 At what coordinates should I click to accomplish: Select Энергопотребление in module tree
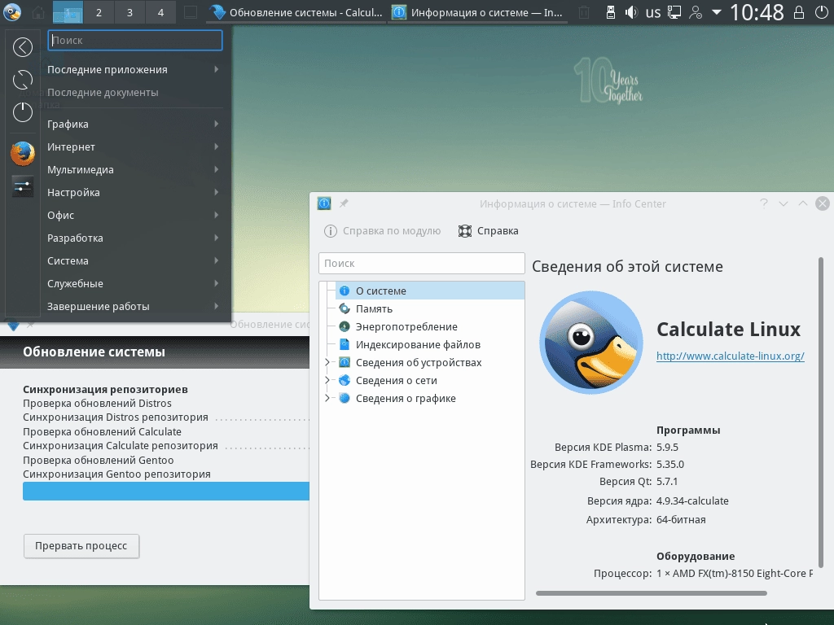430,327
